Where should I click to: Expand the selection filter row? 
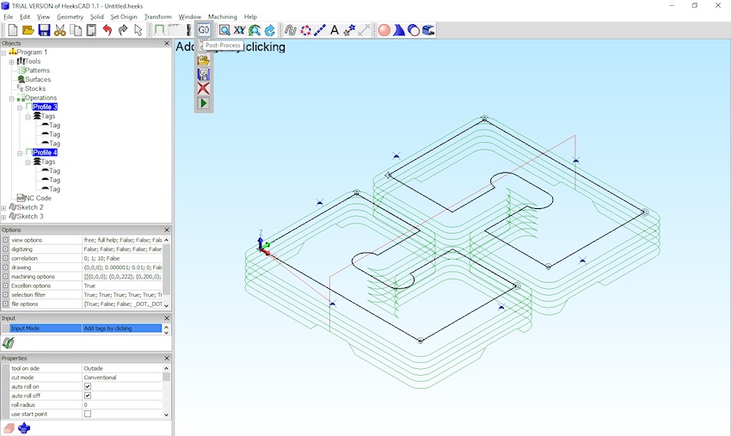(x=6, y=295)
